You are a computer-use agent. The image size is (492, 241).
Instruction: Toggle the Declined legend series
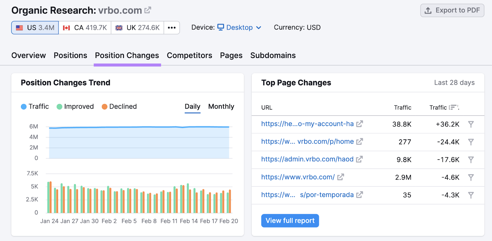point(119,107)
